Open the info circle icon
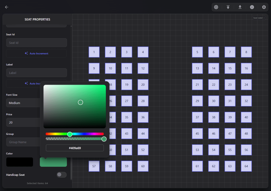Screen dimensions: 271x191 click(252, 7)
